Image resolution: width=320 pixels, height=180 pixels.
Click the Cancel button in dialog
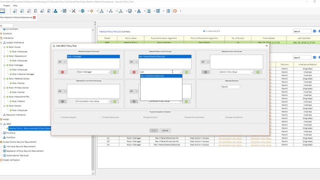click(165, 130)
